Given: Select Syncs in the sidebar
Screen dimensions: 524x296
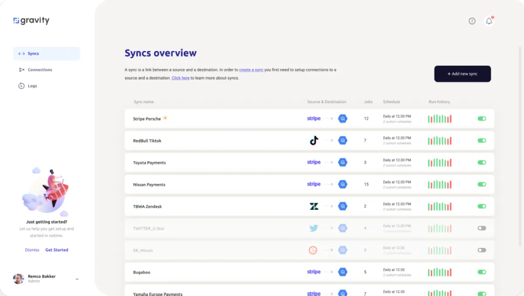Looking at the screenshot, I should tap(47, 53).
